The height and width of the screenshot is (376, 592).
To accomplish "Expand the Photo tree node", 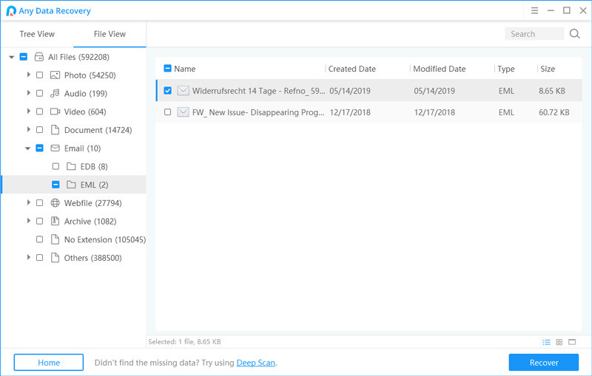I will coord(28,75).
